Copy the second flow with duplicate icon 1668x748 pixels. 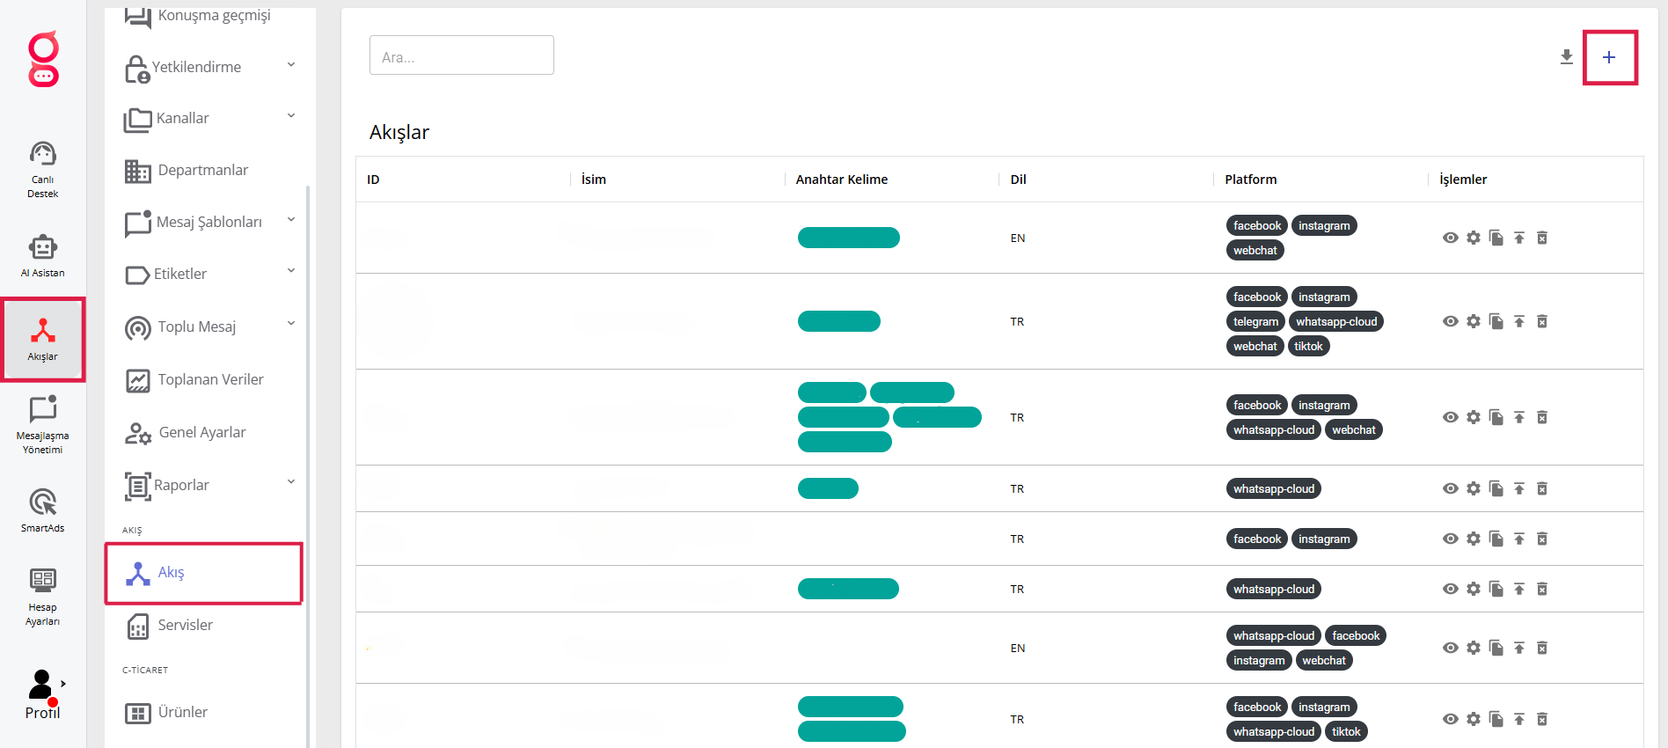click(1496, 321)
